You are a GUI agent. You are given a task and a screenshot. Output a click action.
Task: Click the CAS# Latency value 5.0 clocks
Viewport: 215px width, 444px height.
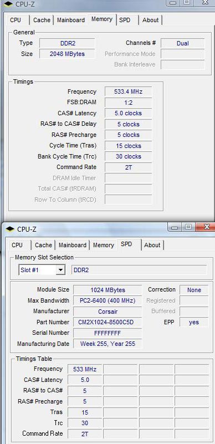tap(128, 113)
